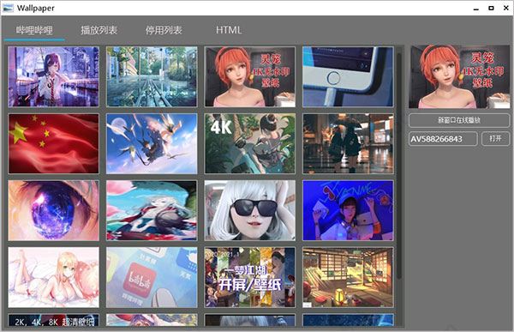Switch to the 哔哩哔哩 tab
Viewport: 514px width, 332px height.
[x=34, y=30]
